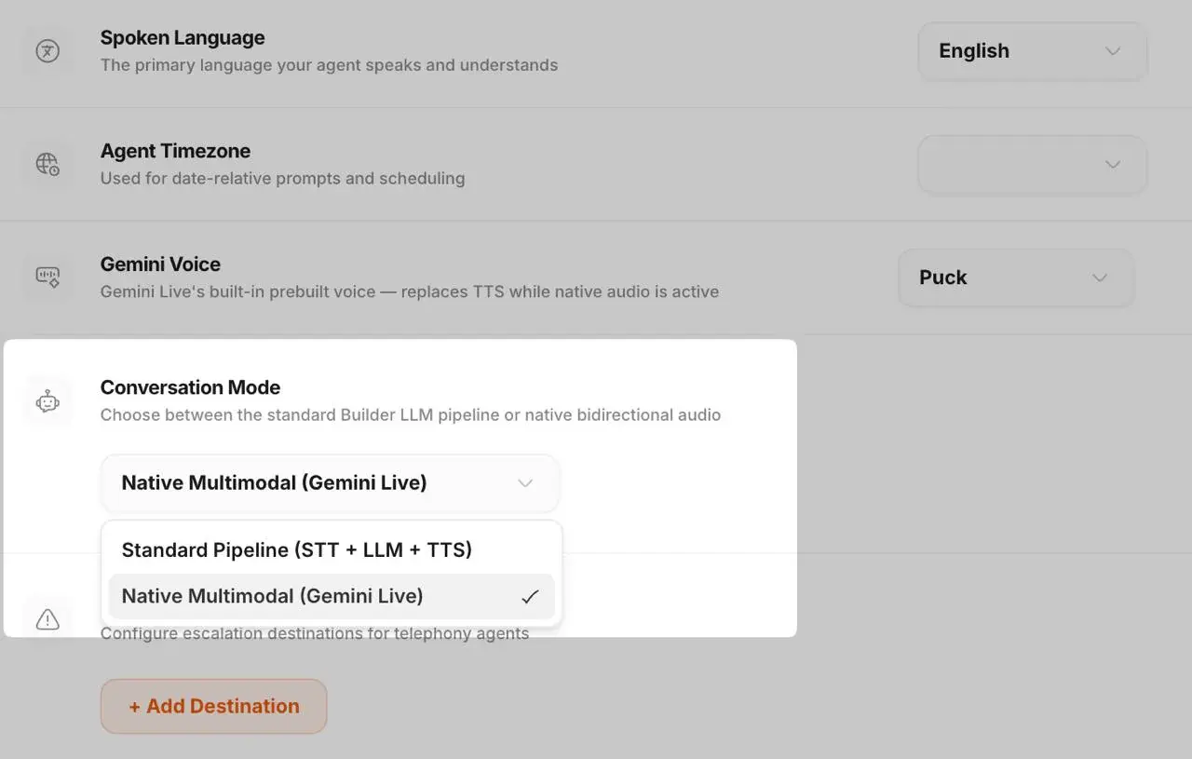Click the Conversation Mode robot icon
The height and width of the screenshot is (759, 1192).
(47, 401)
